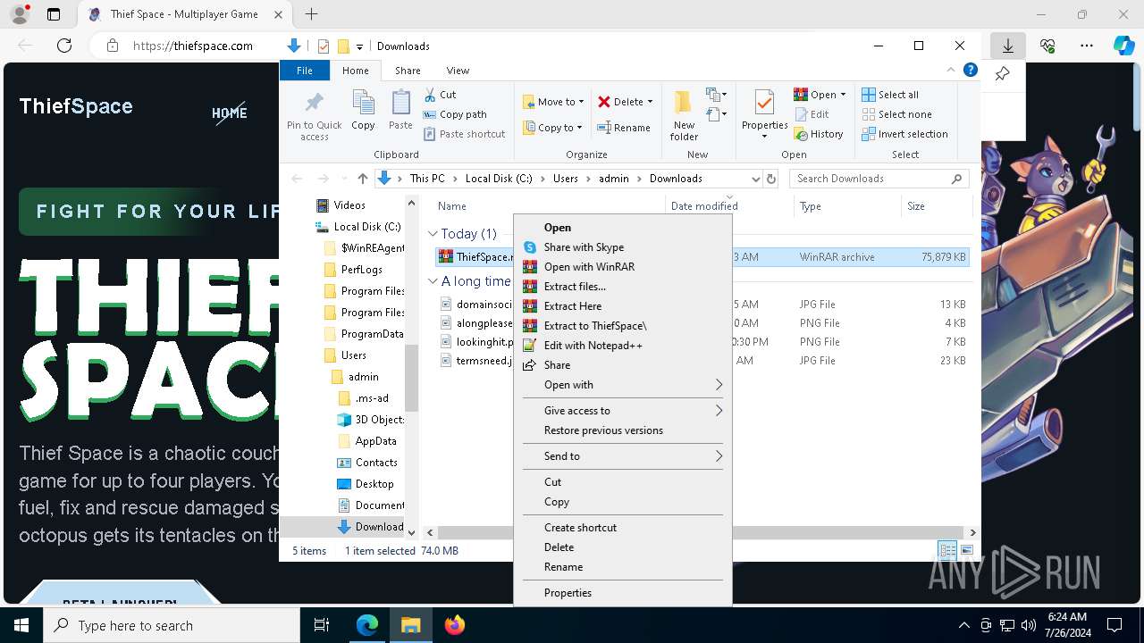
Task: Click Users in the address breadcrumb
Action: [565, 179]
